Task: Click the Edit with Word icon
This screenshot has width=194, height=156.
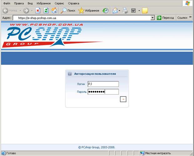Action: (133, 10)
